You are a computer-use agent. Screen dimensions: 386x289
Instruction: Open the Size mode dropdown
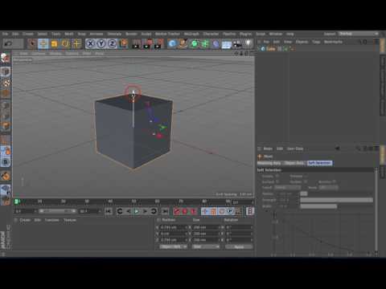206,246
